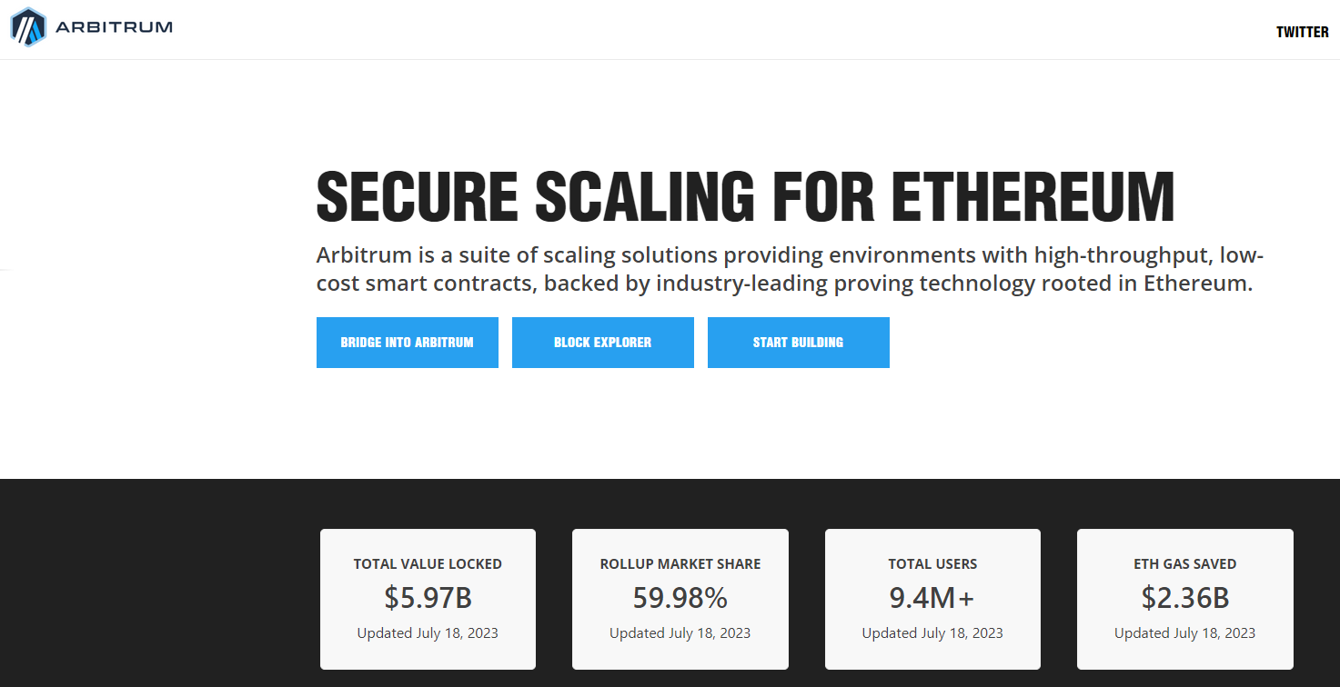Click the updated date under ETH Gas Saved

[1185, 633]
